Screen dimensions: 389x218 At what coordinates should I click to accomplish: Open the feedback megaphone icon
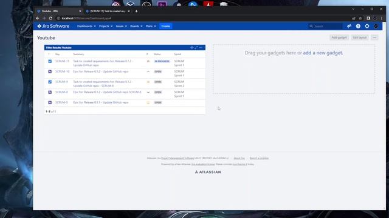pyautogui.click(x=349, y=26)
